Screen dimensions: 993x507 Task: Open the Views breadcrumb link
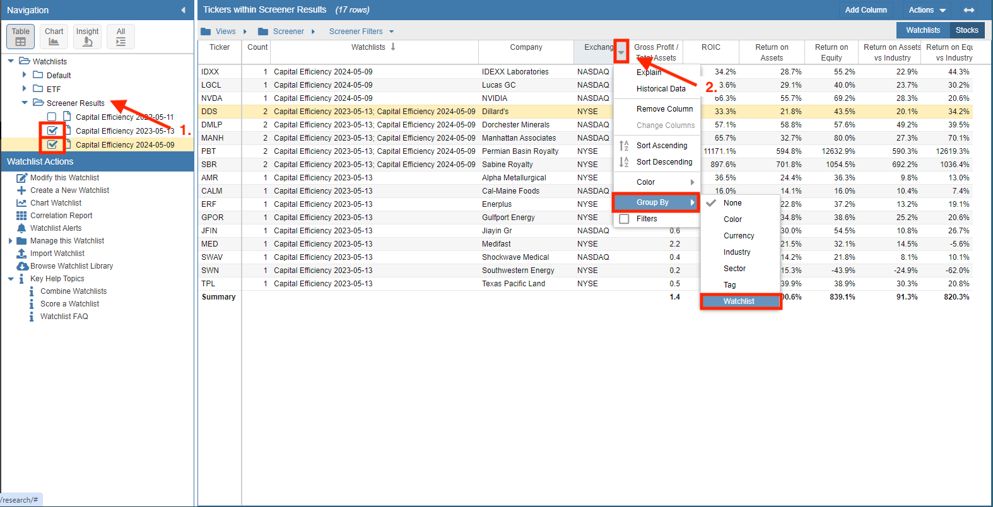pos(225,32)
